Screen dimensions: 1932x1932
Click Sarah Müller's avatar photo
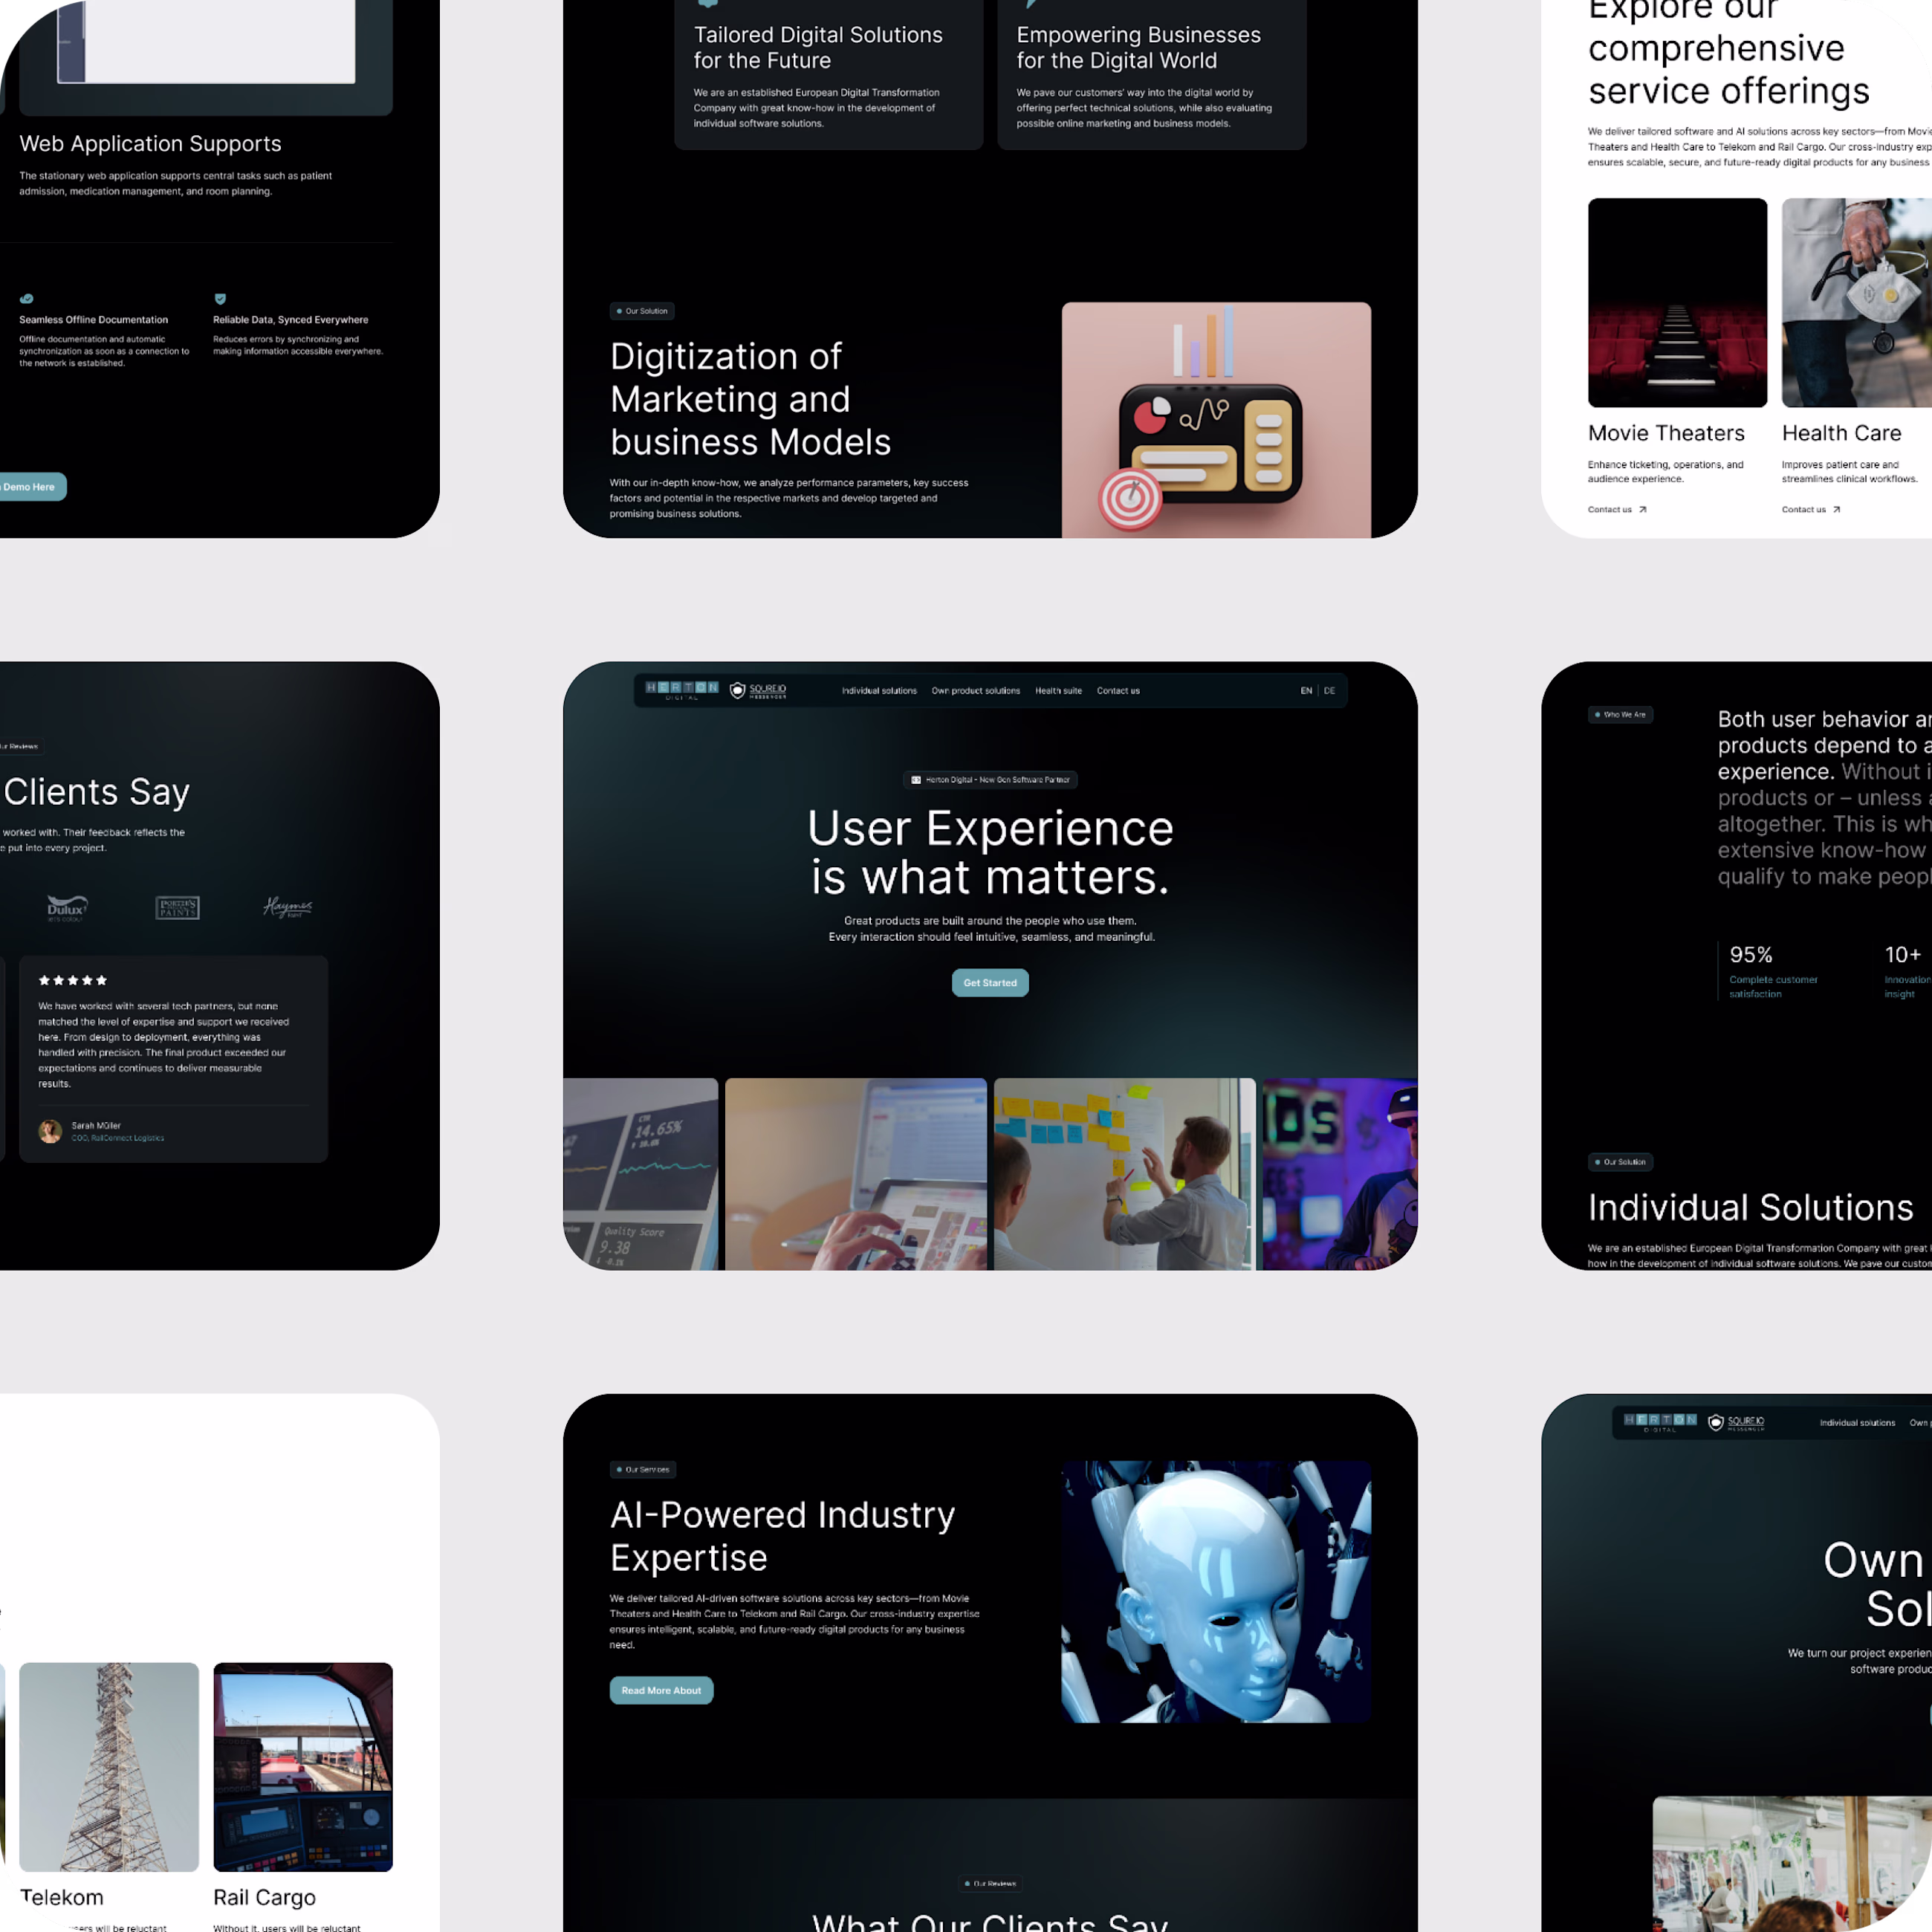click(x=50, y=1131)
